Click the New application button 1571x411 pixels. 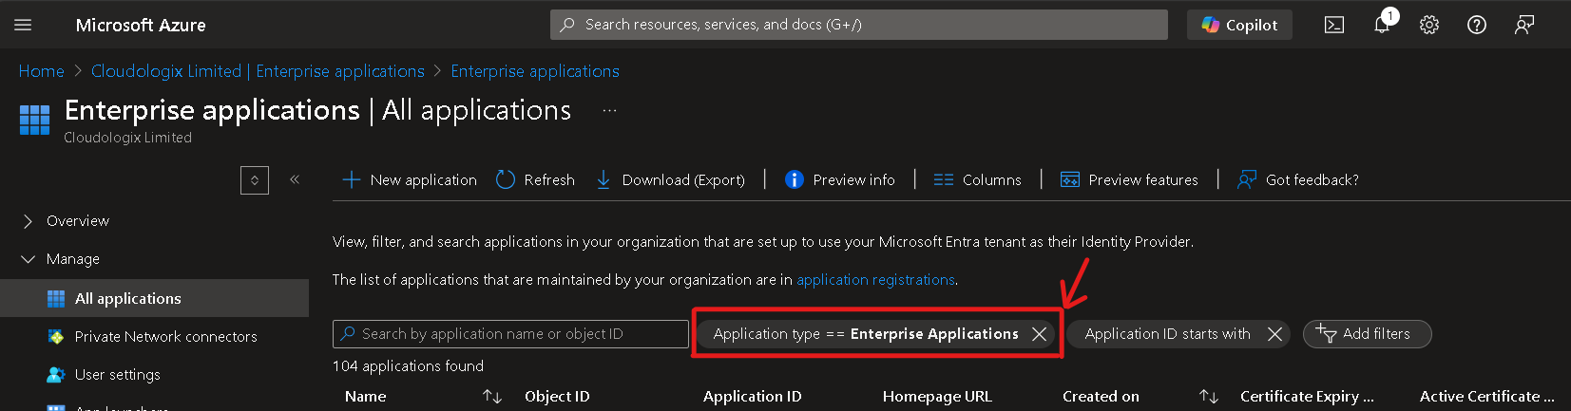[x=410, y=179]
